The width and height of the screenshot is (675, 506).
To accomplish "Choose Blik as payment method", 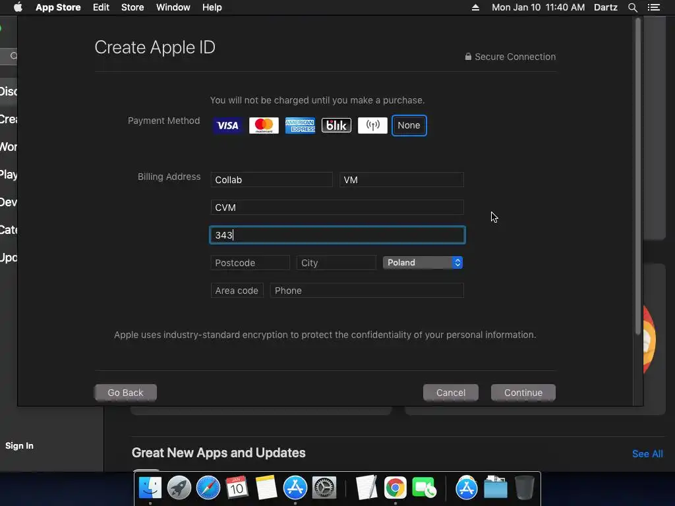I will [336, 125].
